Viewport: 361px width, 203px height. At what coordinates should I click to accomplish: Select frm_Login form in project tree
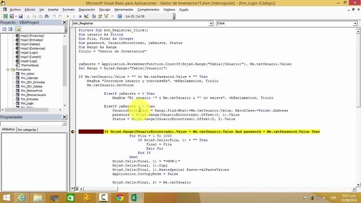click(x=27, y=103)
